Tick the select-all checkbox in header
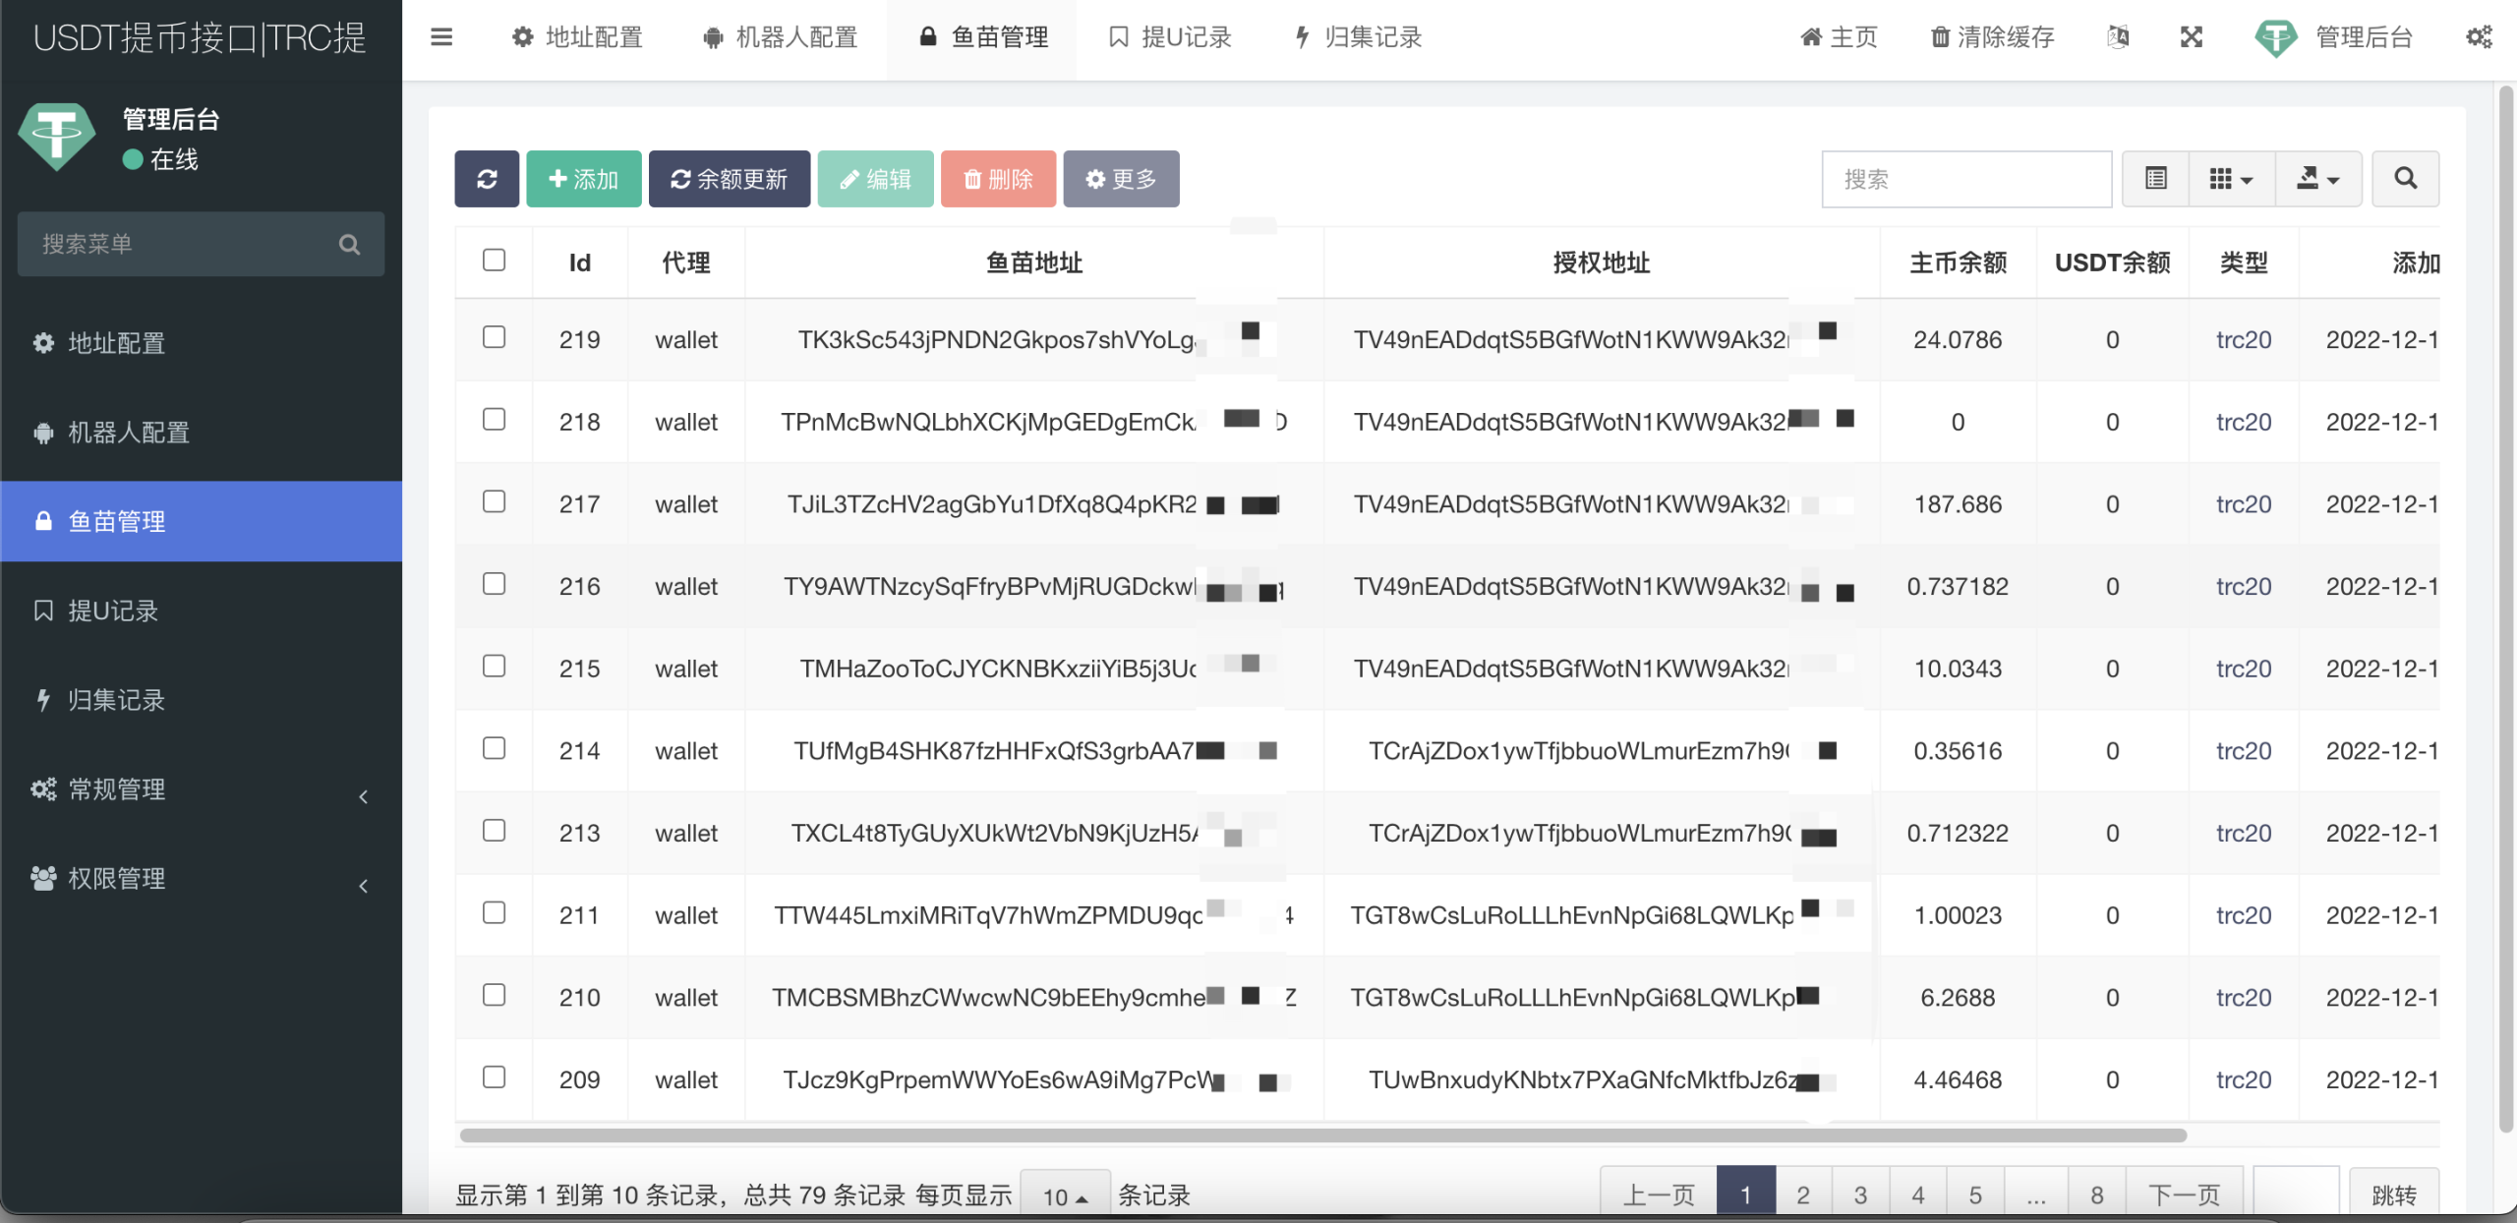 495,261
